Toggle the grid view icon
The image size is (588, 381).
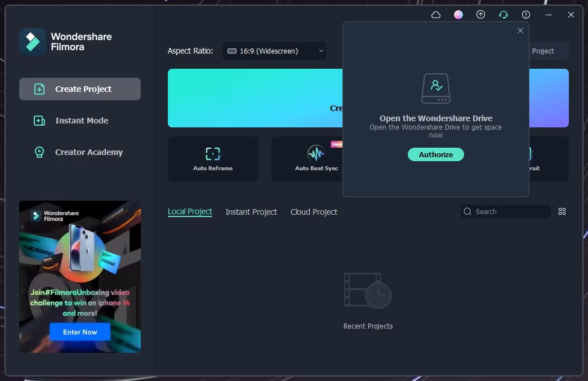click(562, 211)
